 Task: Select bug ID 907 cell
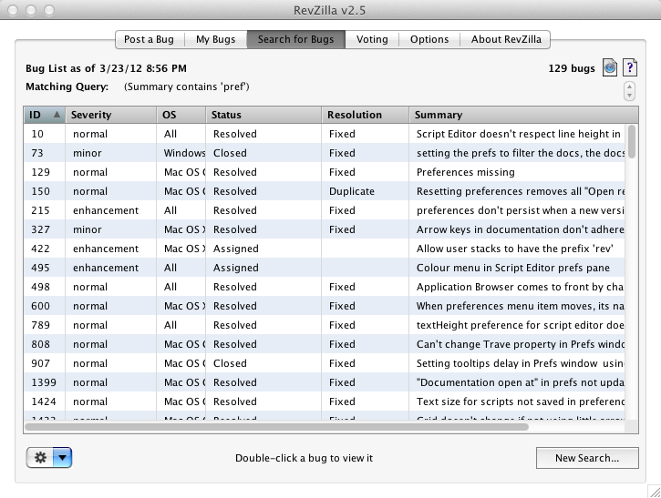(45, 363)
